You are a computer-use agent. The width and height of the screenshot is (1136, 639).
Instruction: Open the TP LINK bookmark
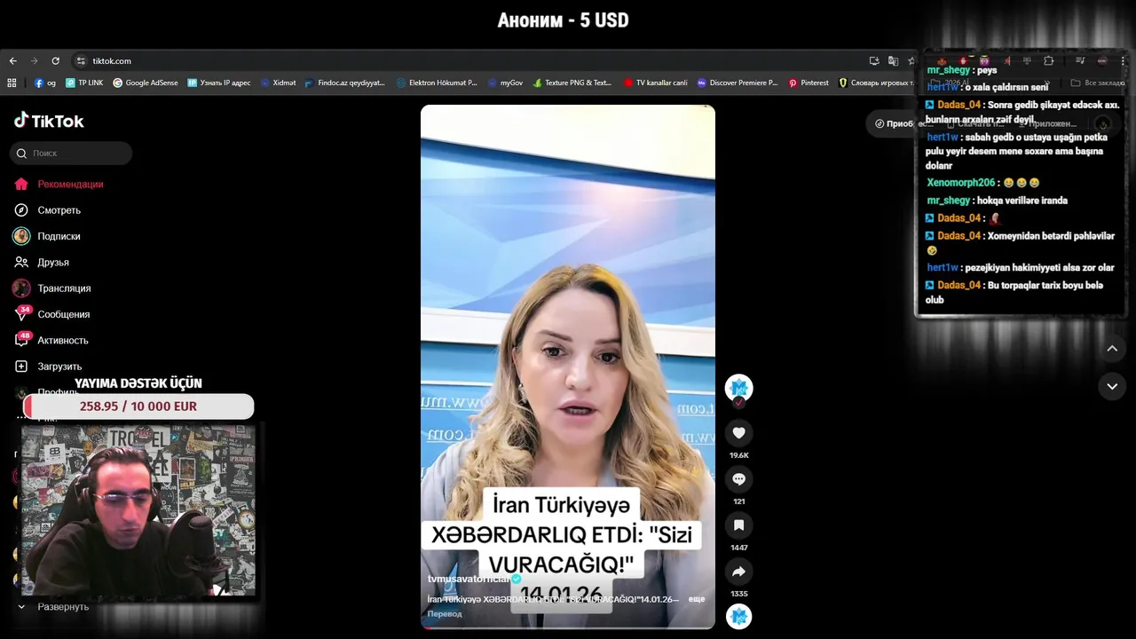[84, 83]
